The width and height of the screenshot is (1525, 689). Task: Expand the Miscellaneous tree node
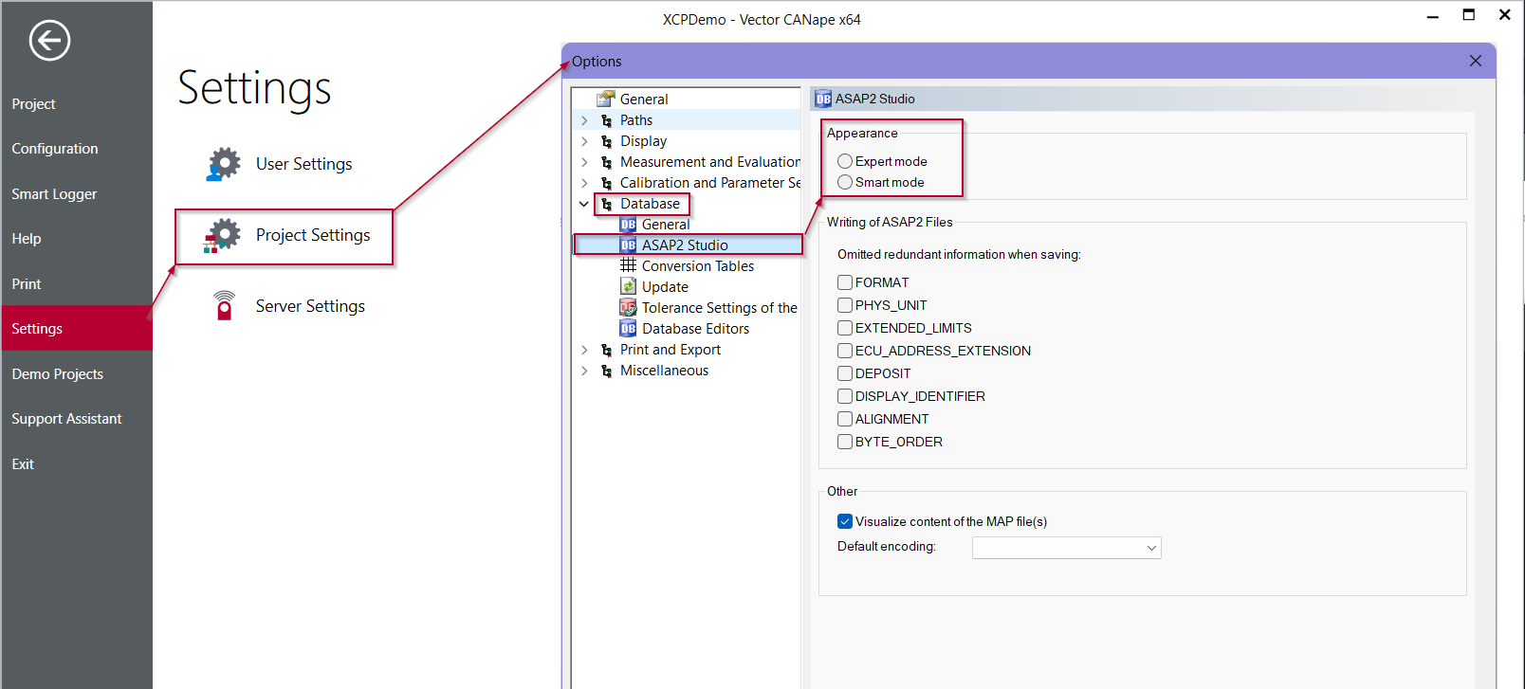[584, 371]
